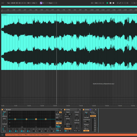Open the 1 Bar quantization menu

point(35,3)
